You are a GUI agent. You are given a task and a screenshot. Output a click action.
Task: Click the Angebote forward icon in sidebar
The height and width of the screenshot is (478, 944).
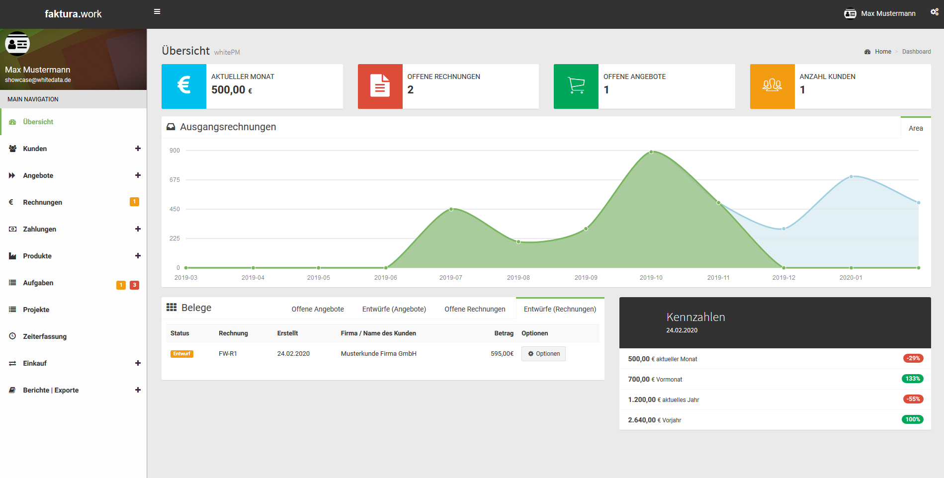[x=12, y=175]
